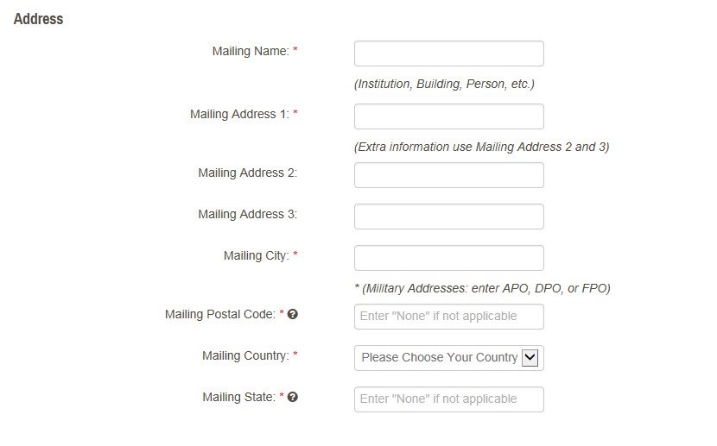The height and width of the screenshot is (446, 717).
Task: Click the "Mailing Address 1:" label text
Action: tap(239, 114)
